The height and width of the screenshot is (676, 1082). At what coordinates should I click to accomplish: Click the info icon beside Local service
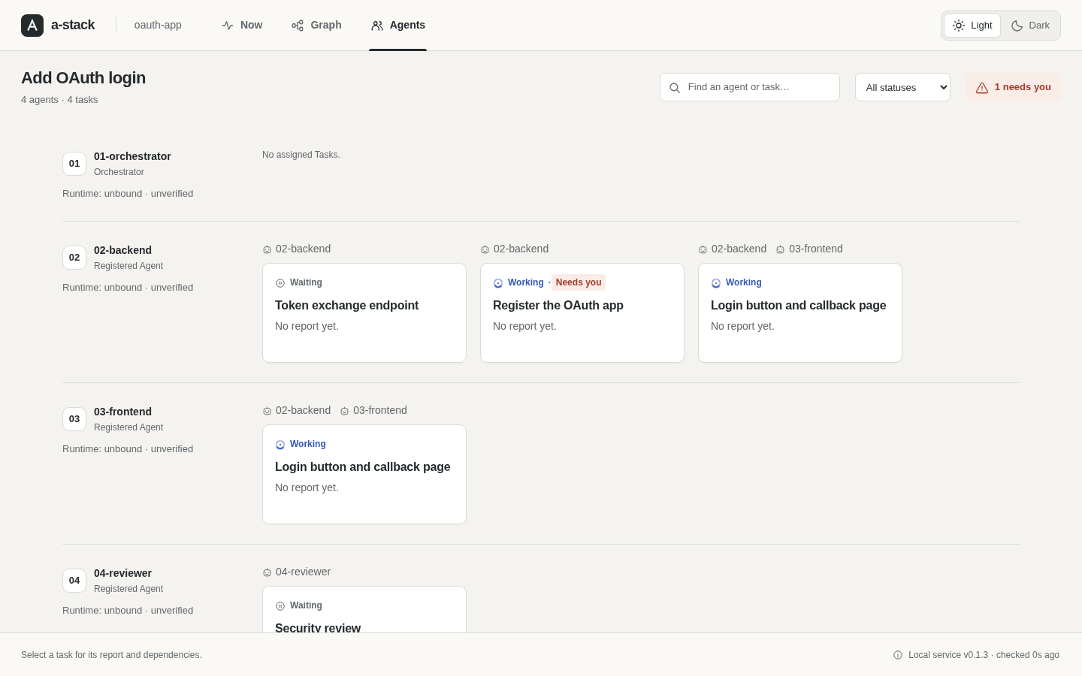[898, 655]
